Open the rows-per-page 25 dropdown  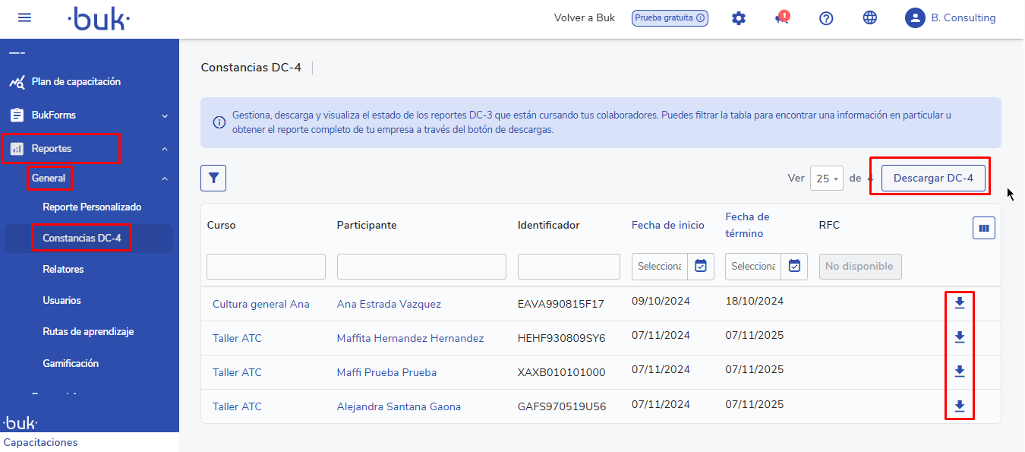pyautogui.click(x=826, y=179)
